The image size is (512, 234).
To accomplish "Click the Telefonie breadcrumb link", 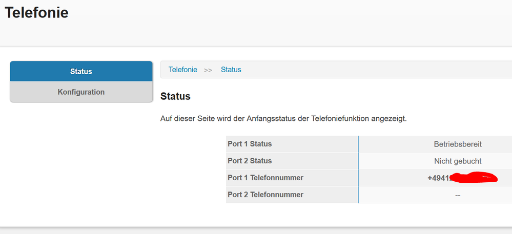I will [183, 70].
